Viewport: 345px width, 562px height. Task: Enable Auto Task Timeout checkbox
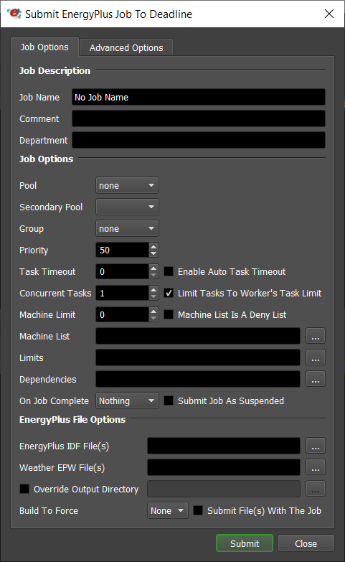(x=169, y=271)
